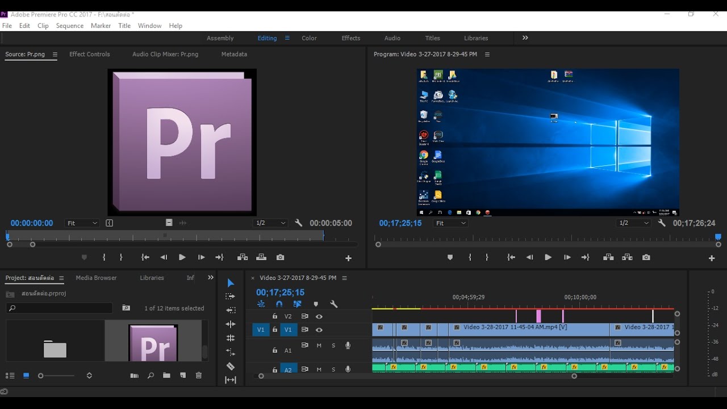Solo the A1 audio track
Viewport: 727px width, 409px height.
click(333, 345)
